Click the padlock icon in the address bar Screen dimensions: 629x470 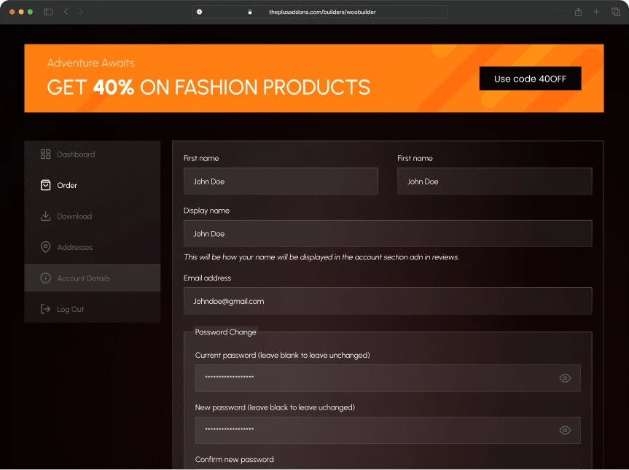click(250, 12)
